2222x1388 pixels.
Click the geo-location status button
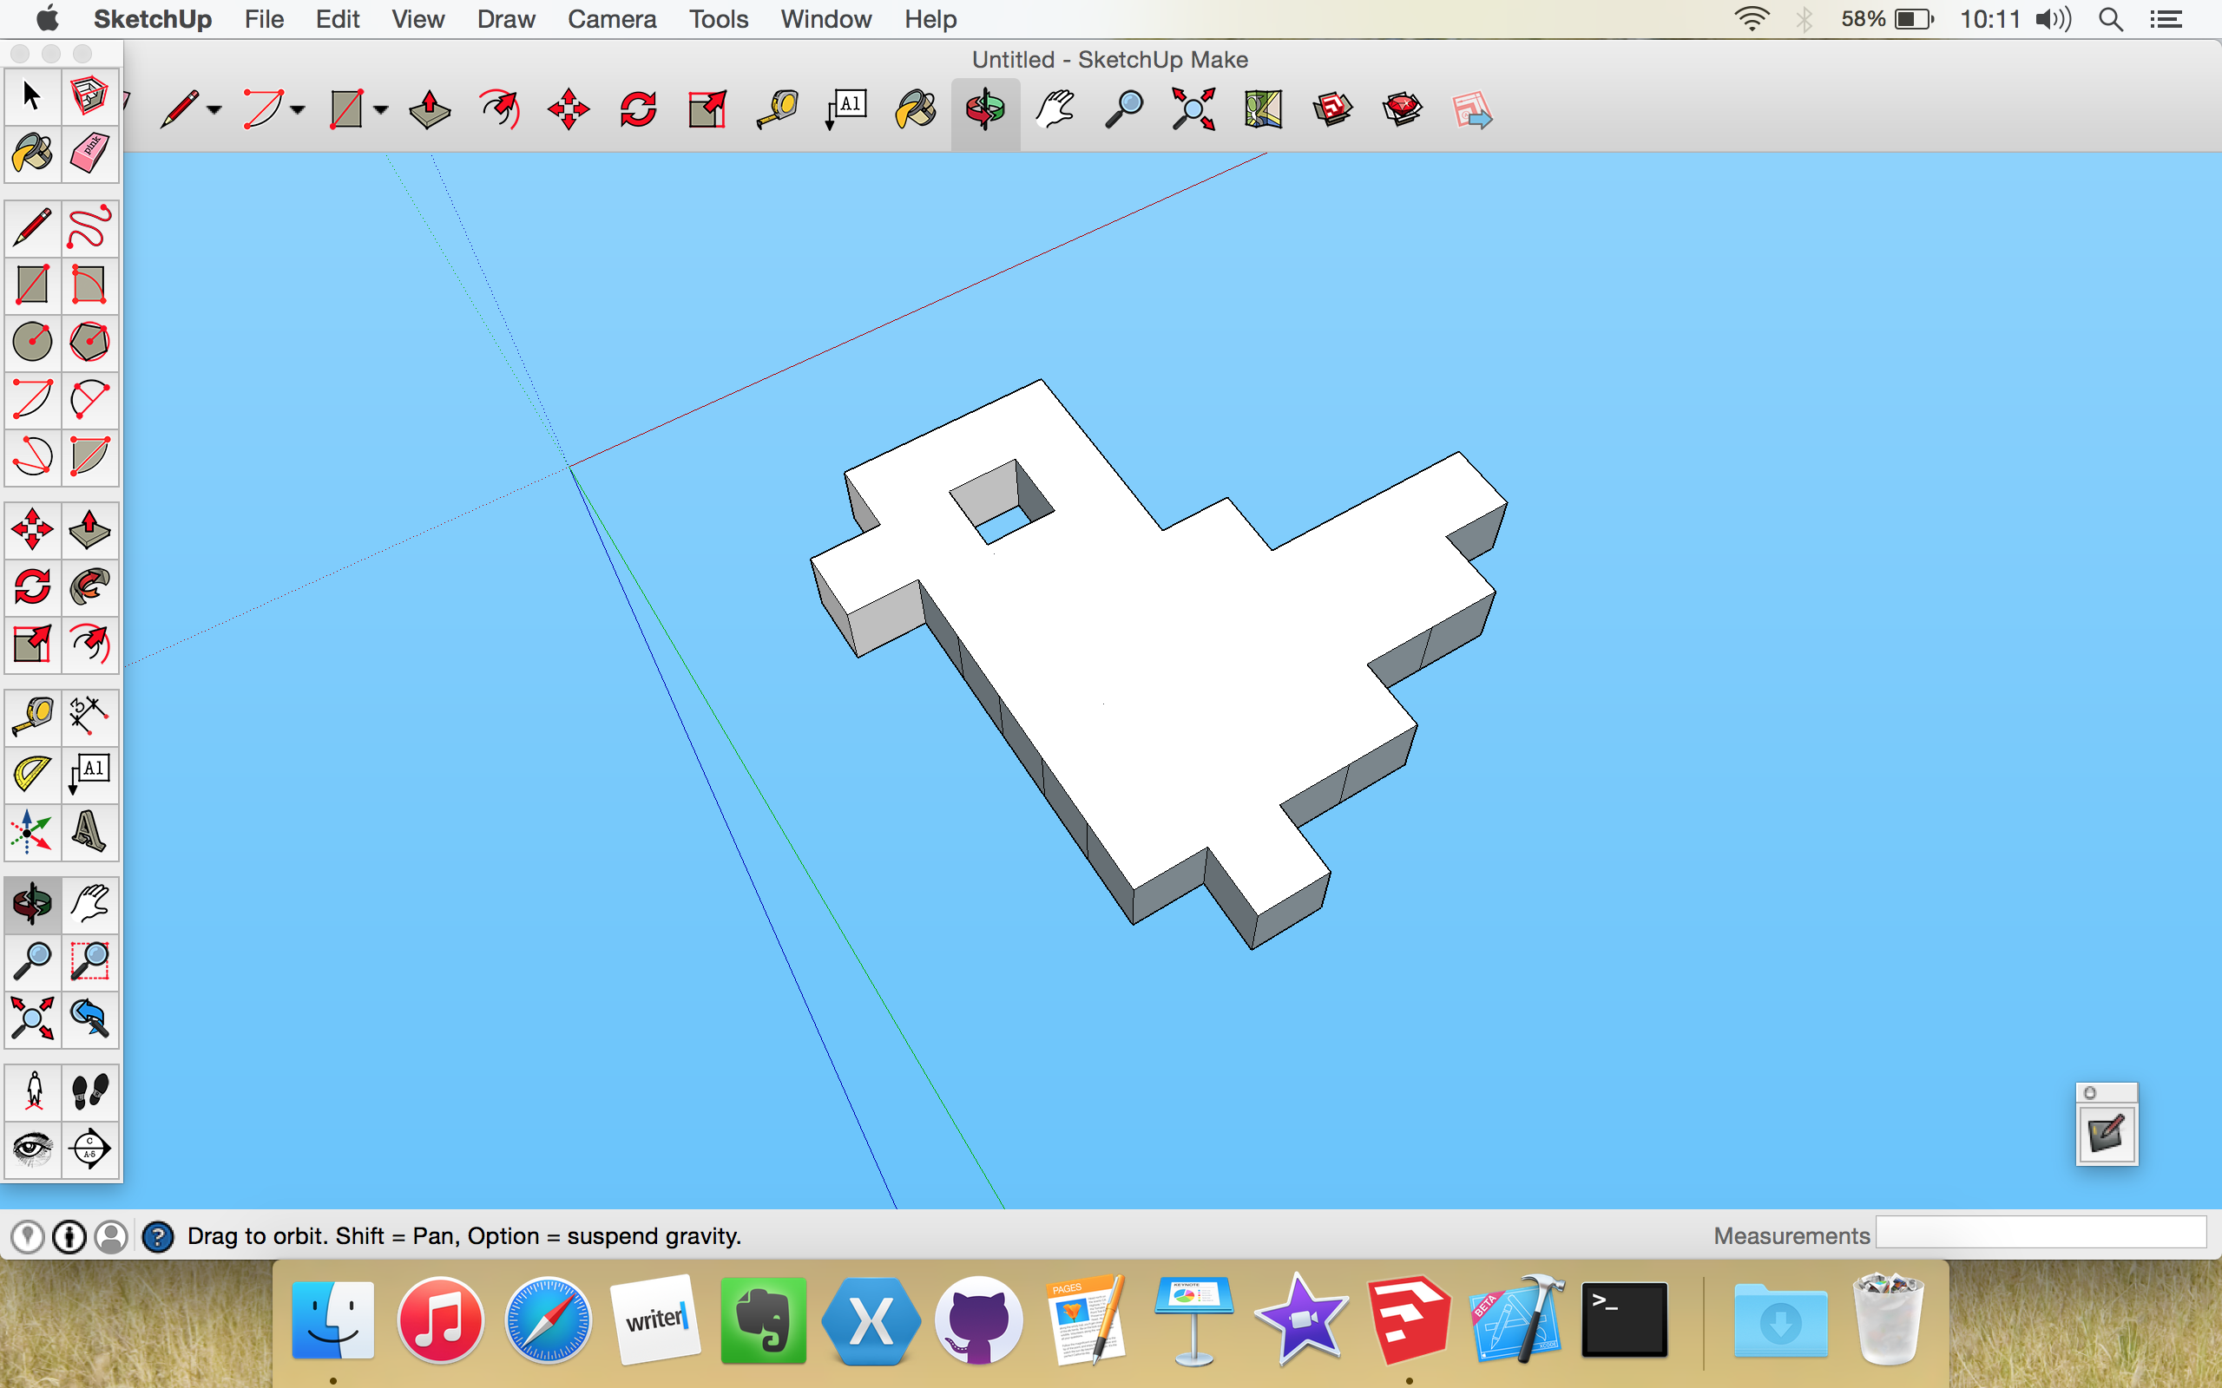(x=28, y=1236)
